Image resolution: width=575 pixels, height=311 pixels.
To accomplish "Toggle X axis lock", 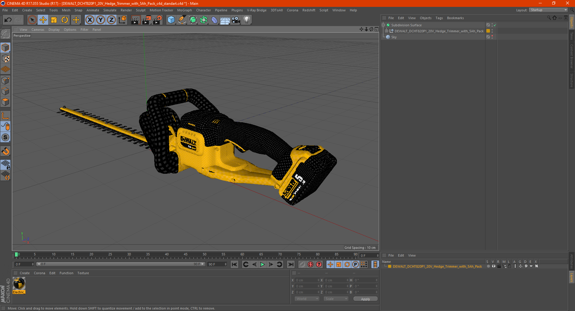I will tap(90, 20).
